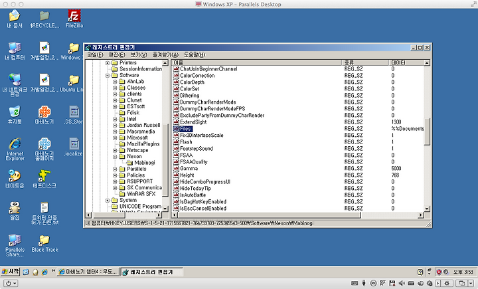Image resolution: width=478 pixels, height=289 pixels.
Task: Expand the System registry key
Action: 108,201
